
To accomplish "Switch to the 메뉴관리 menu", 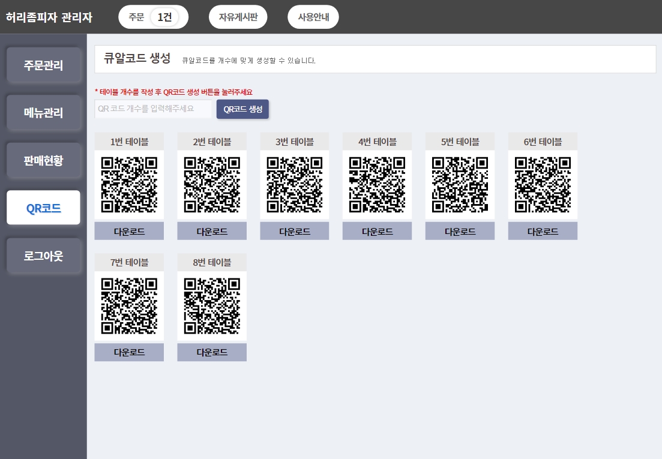I will (44, 113).
